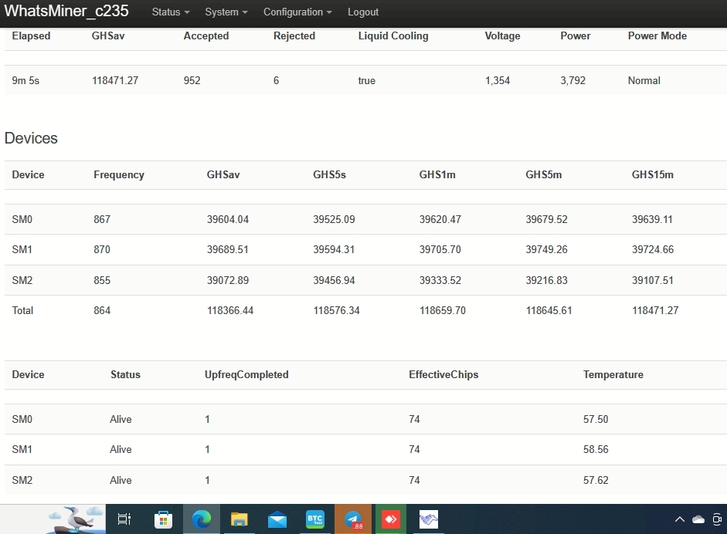Click the GHS1m column header
727x534 pixels.
click(437, 174)
